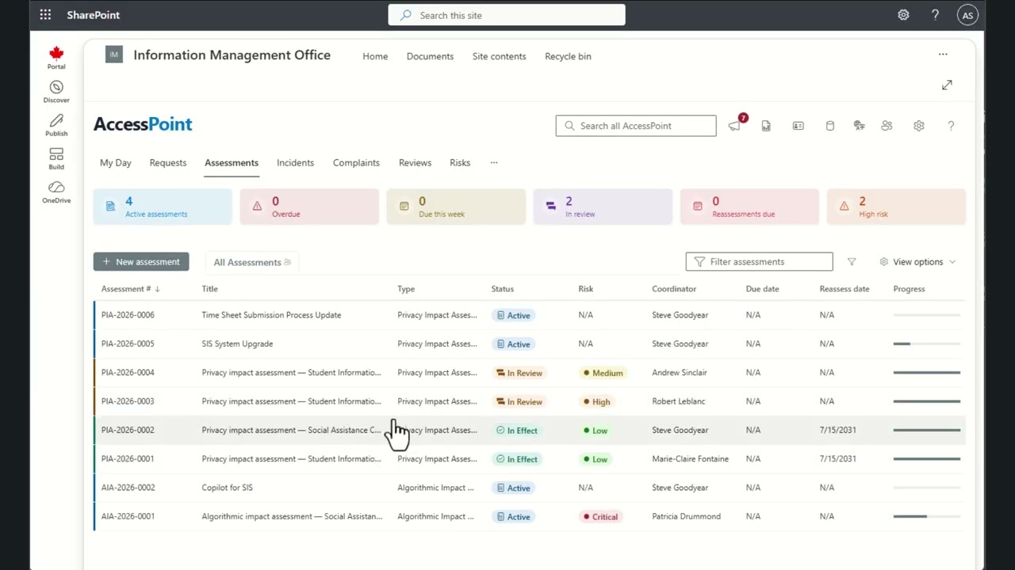This screenshot has width=1015, height=570.
Task: Open Site contents in site navigation
Action: click(x=499, y=56)
